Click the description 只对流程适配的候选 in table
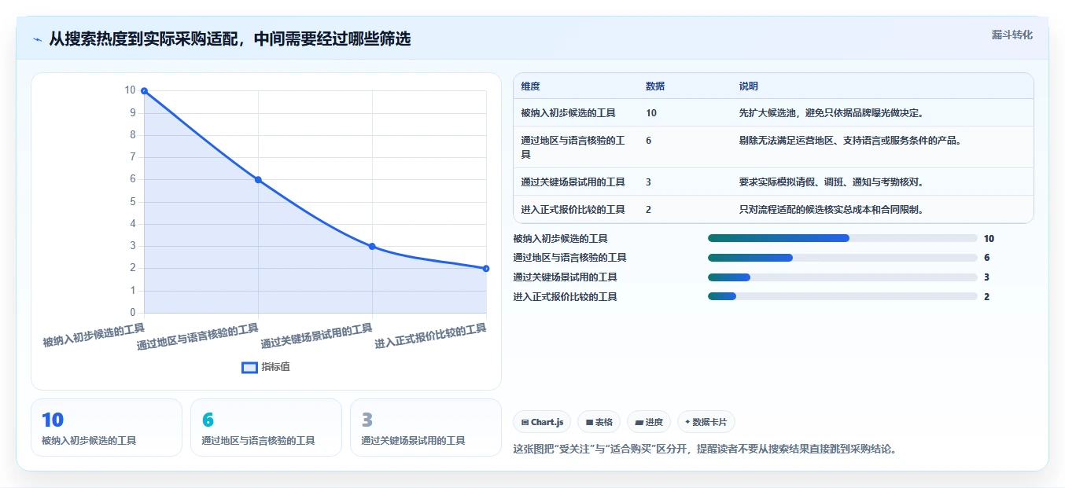The image size is (1065, 488). click(832, 209)
